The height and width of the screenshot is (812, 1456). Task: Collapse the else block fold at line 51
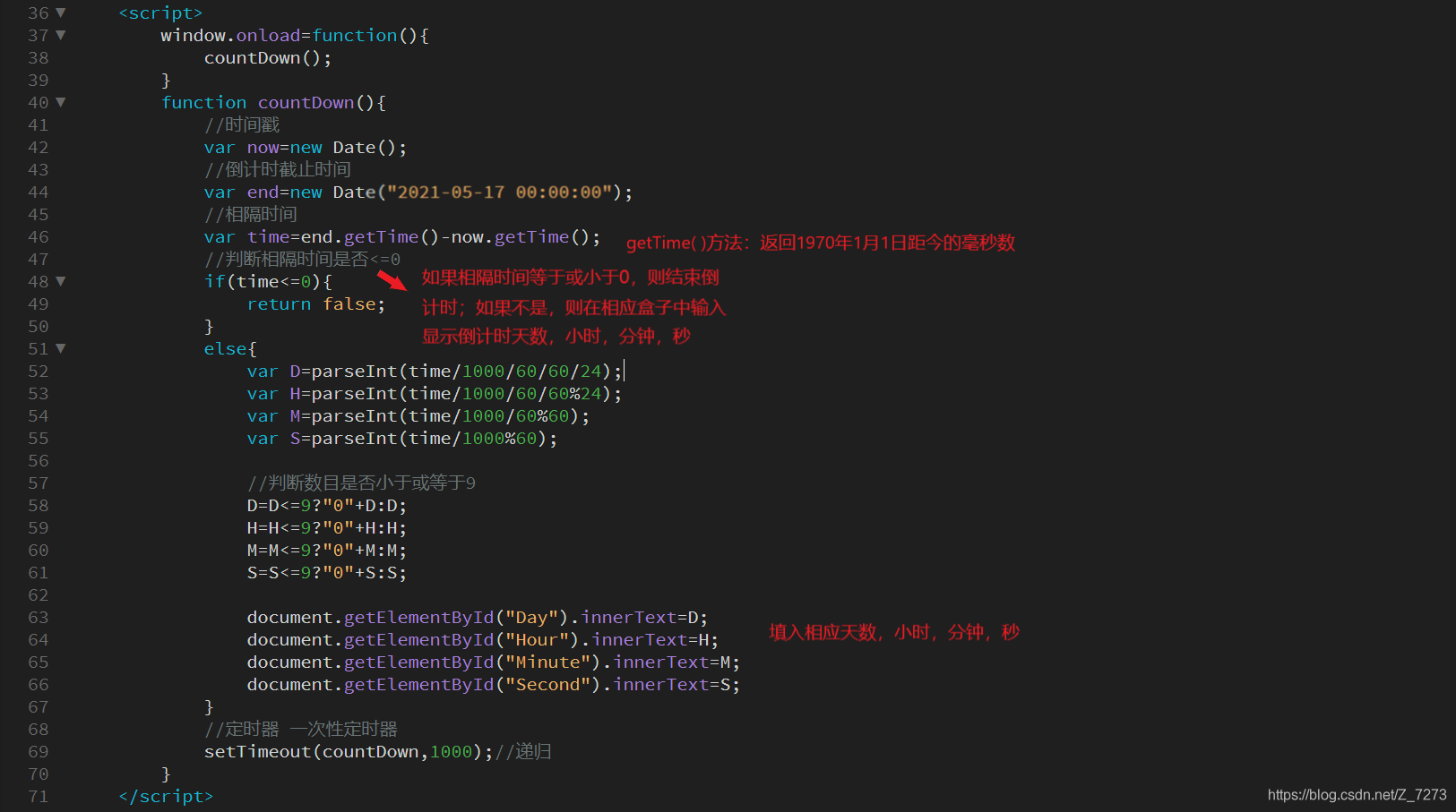[61, 348]
